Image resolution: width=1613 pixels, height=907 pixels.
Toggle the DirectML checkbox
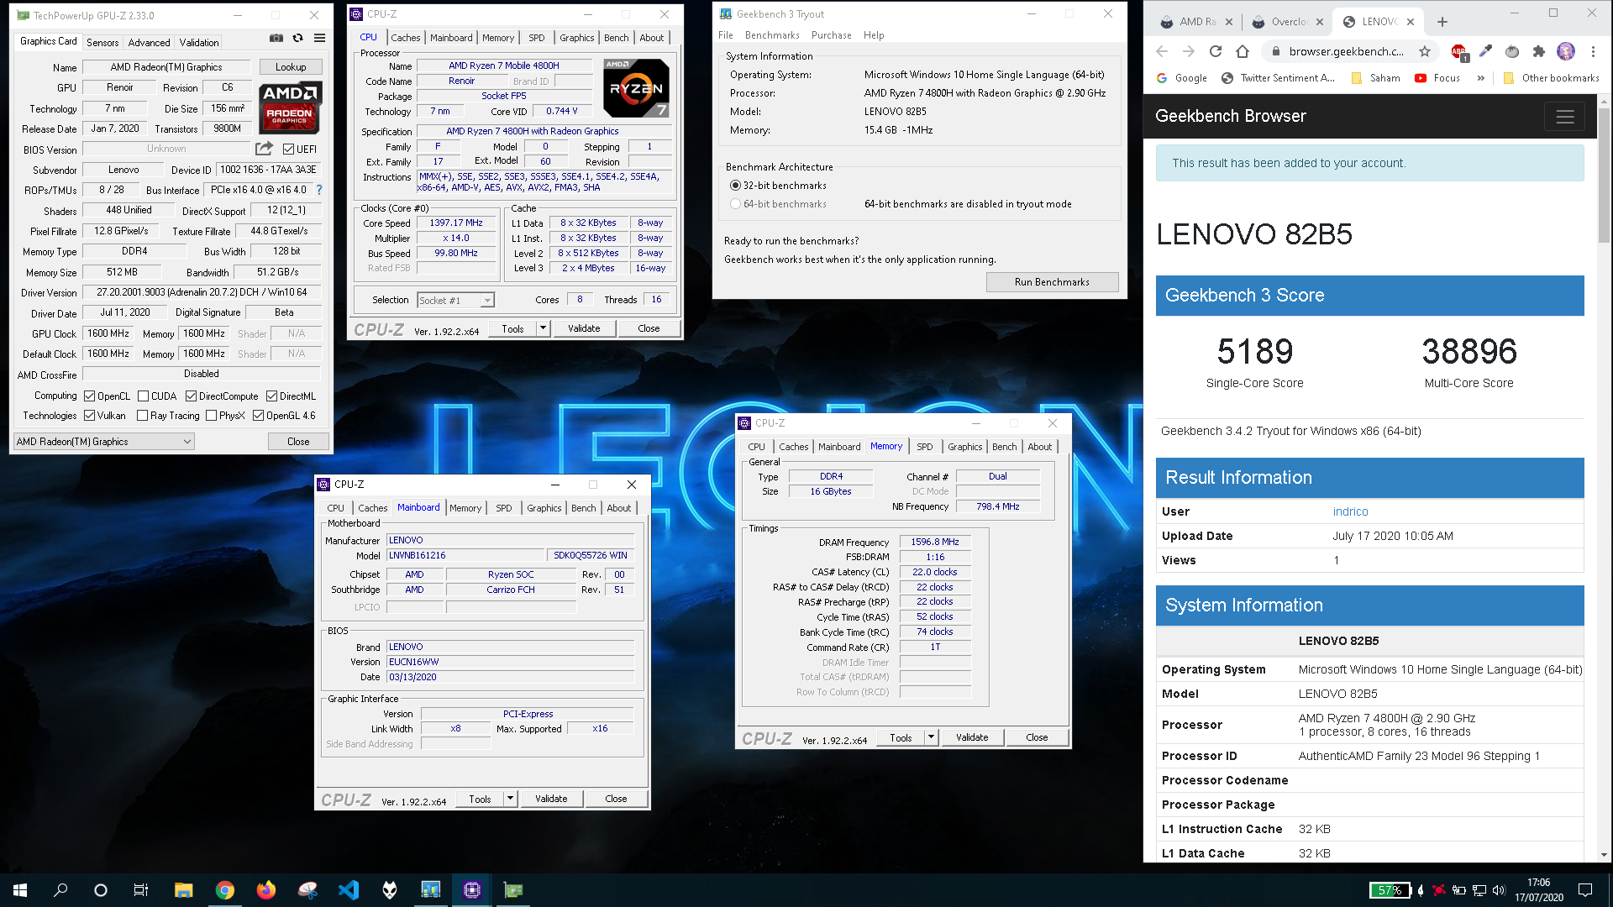[x=271, y=396]
